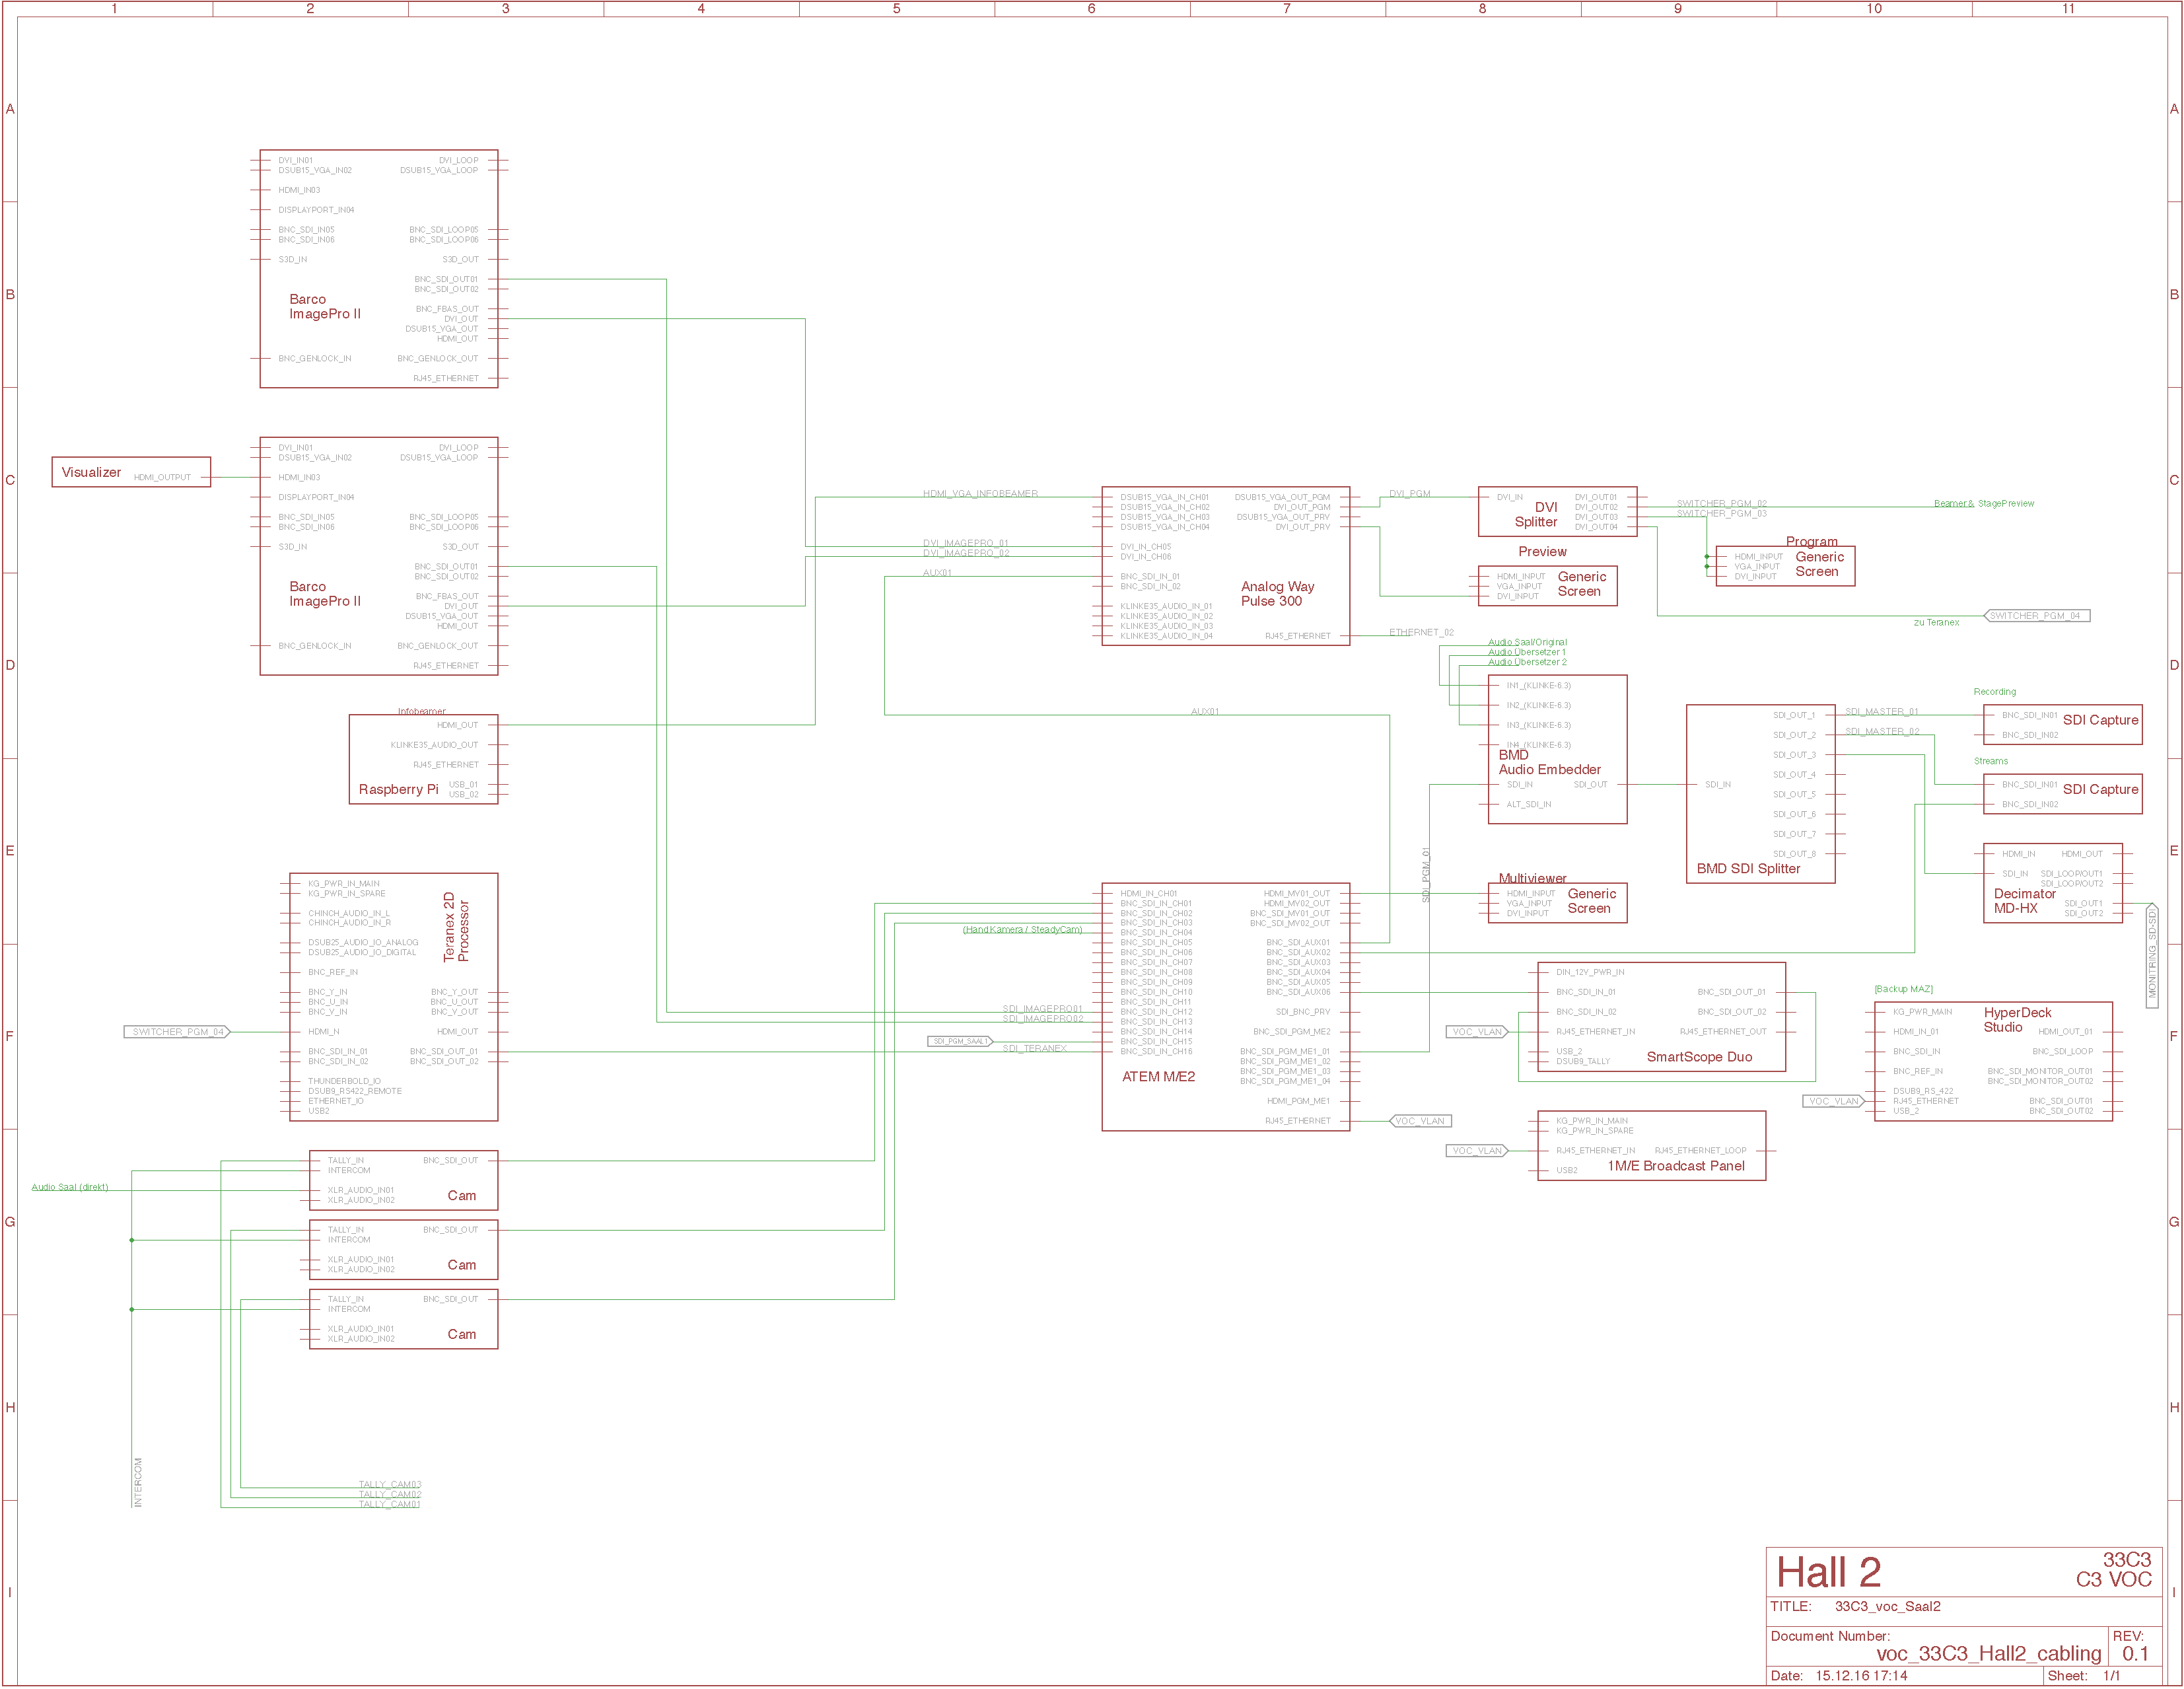Click the ETHERNET_02 net label
This screenshot has height=1689, width=2184.
point(1421,632)
